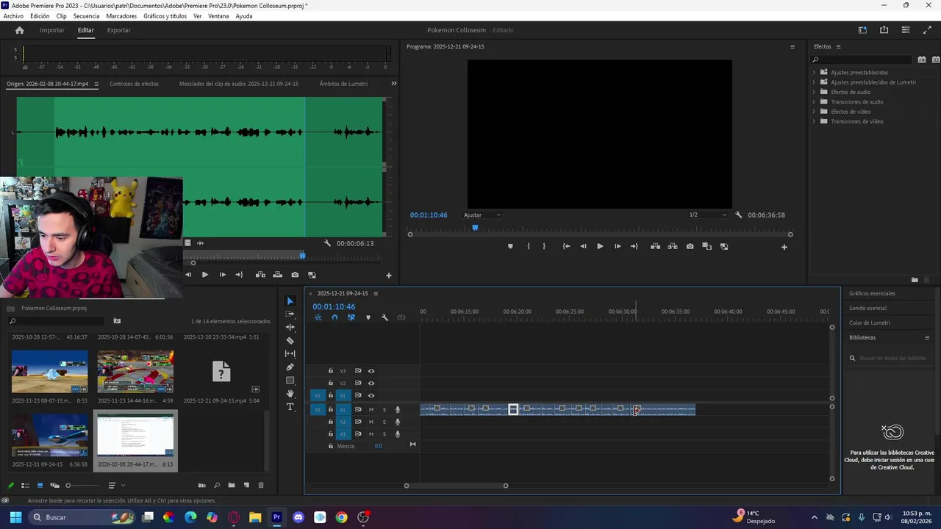Viewport: 941px width, 529px height.
Task: Click the Program monitor playhead marker
Action: (x=475, y=228)
